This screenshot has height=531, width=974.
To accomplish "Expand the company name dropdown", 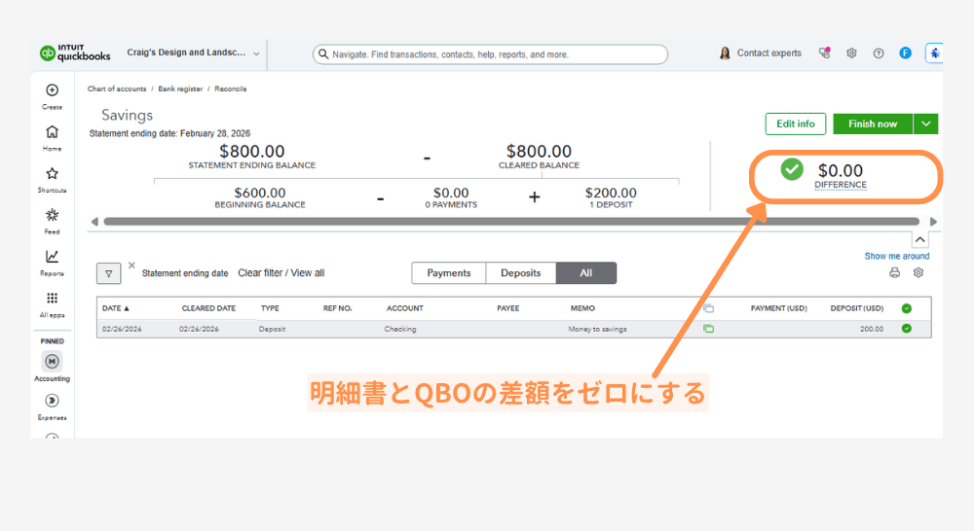I will (x=256, y=53).
